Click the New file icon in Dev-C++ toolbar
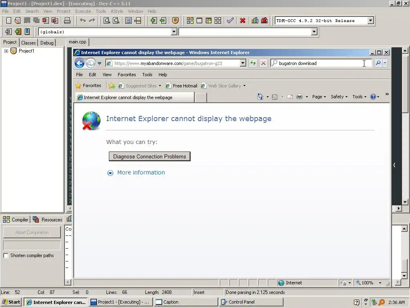 coord(9,20)
